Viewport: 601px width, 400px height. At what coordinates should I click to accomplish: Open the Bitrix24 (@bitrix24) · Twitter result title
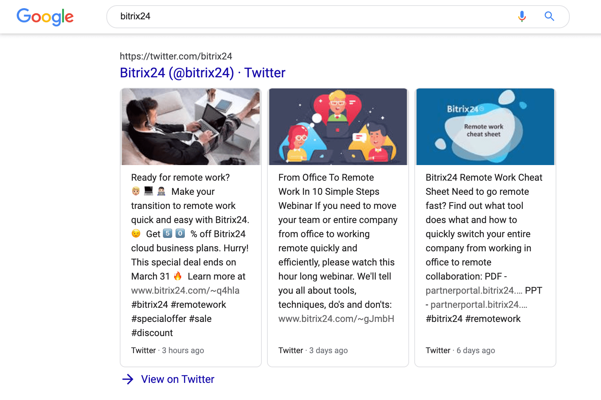pos(203,72)
